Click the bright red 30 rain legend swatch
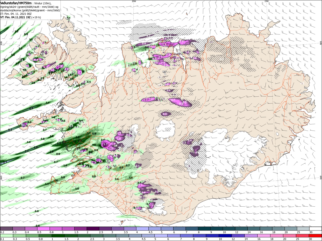 315,236
